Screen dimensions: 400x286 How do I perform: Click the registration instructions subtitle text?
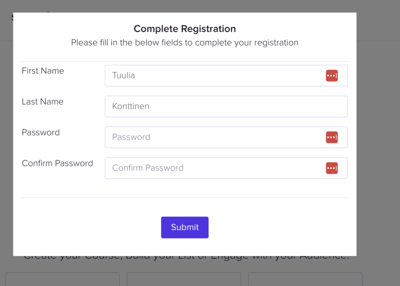185,42
